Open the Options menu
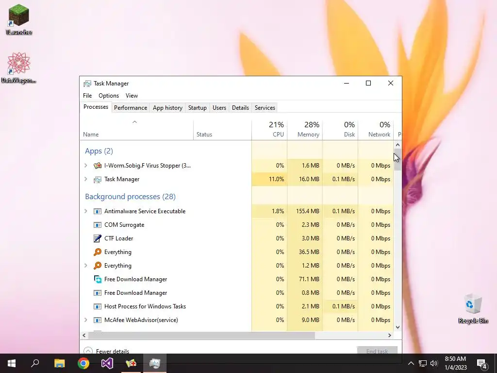Screen dimensions: 497x373 109,96
